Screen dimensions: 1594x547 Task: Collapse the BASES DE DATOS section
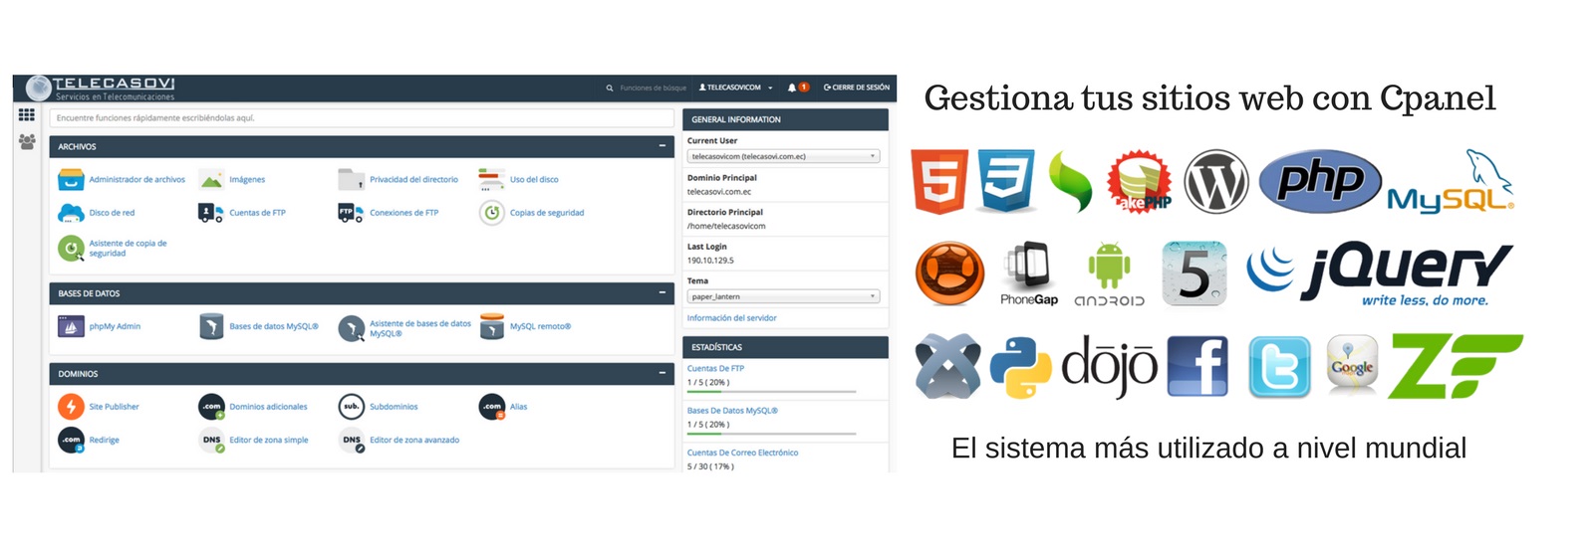point(663,293)
